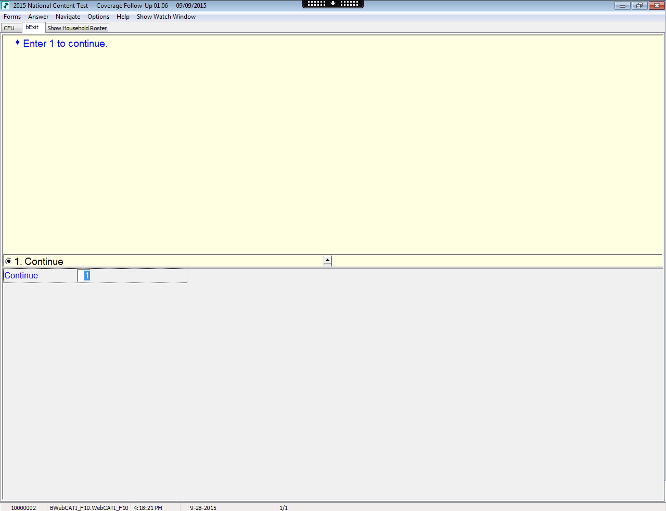Click the time 4:18:21 PM in the status bar

(x=148, y=508)
